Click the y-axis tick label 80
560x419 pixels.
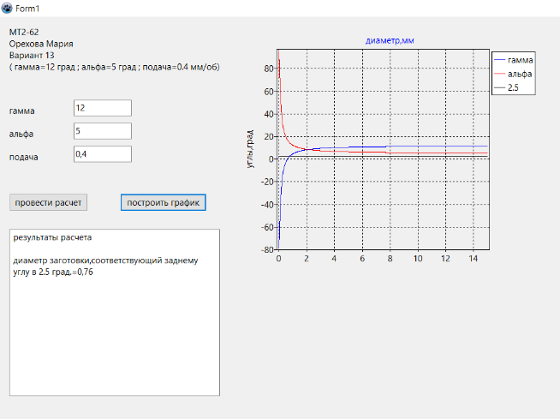pos(269,69)
